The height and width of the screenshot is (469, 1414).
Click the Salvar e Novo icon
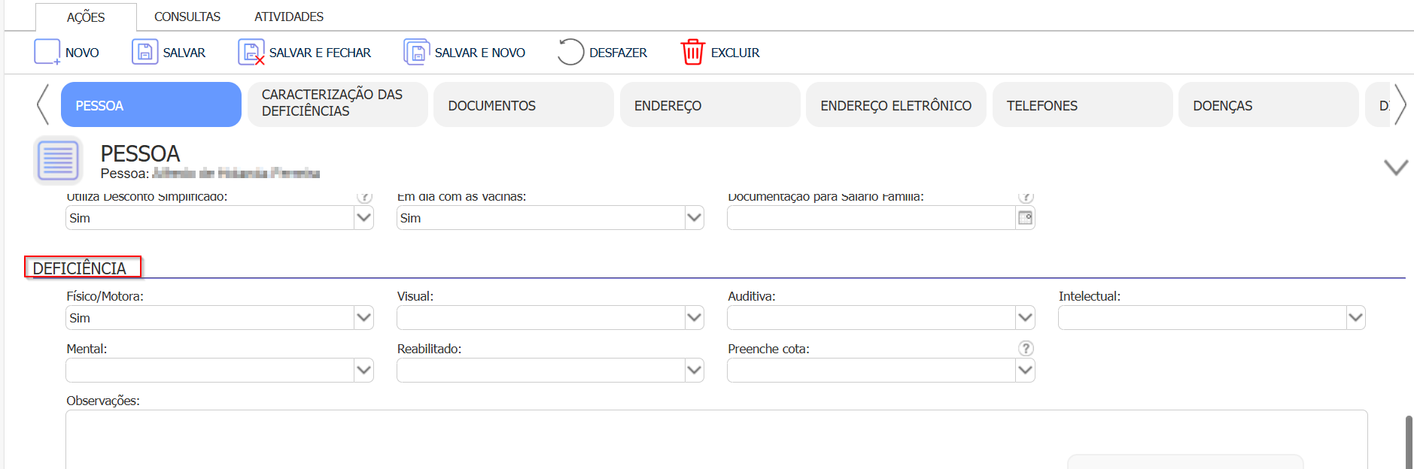pos(417,52)
